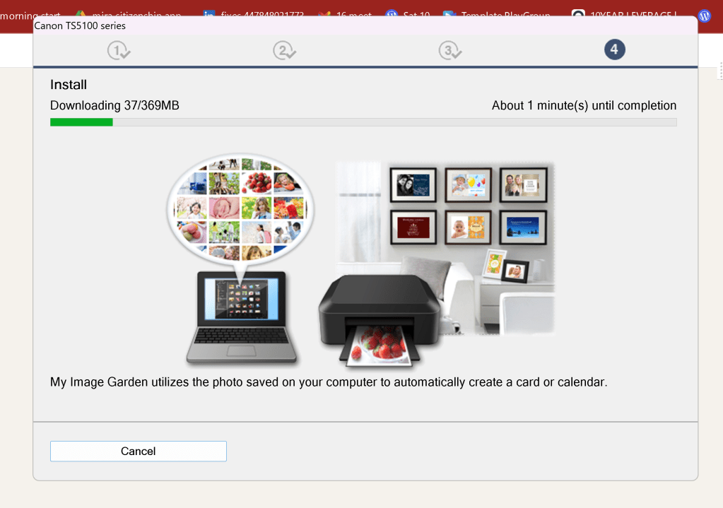Screen dimensions: 723x508
Task: Click 'About 1 minute(s) until completion' text
Action: (584, 105)
